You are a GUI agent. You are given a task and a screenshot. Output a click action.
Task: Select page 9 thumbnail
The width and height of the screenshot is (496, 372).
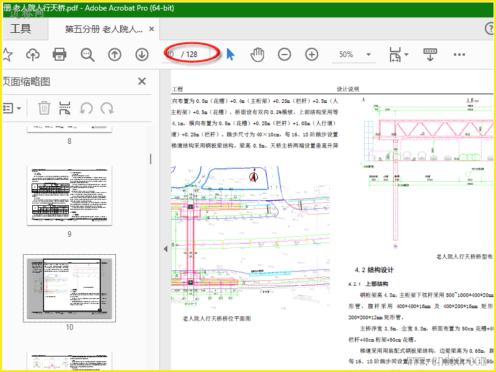pyautogui.click(x=69, y=195)
